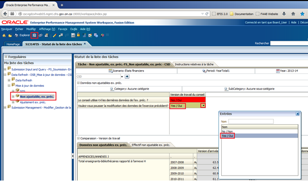
Task: Expand the Formulaires panel
Action: point(6,57)
